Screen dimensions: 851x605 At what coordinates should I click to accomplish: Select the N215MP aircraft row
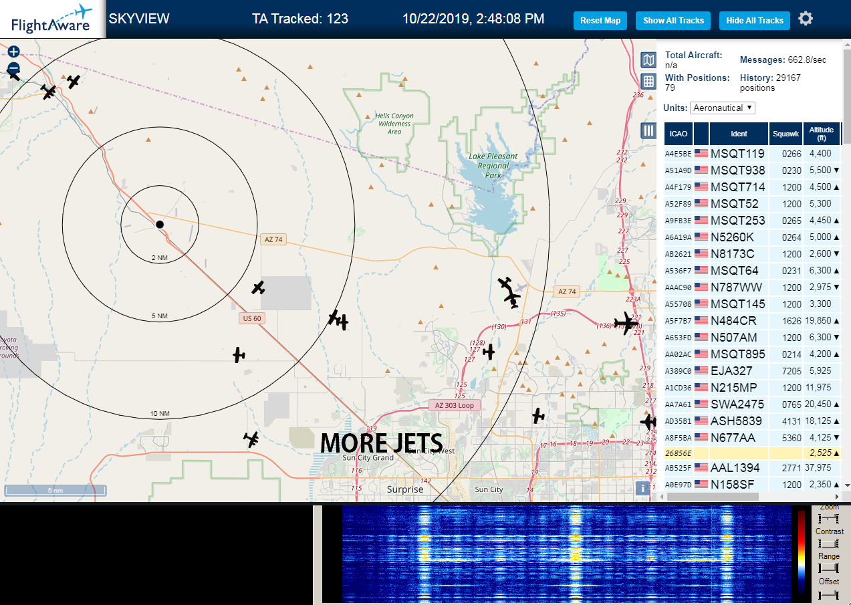pyautogui.click(x=752, y=387)
